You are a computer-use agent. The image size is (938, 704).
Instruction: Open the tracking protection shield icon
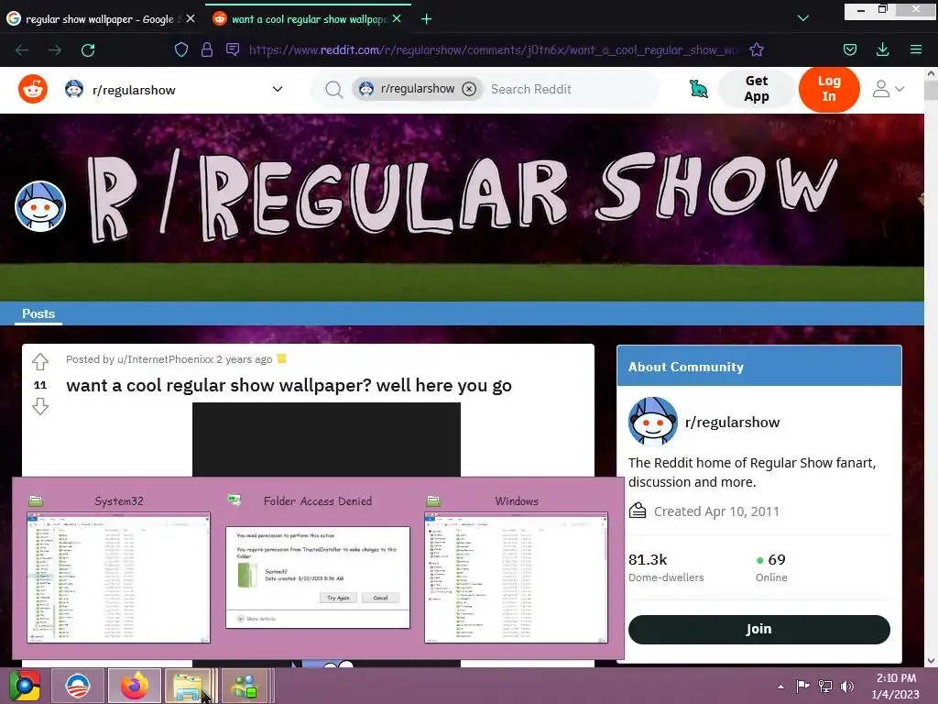(181, 49)
